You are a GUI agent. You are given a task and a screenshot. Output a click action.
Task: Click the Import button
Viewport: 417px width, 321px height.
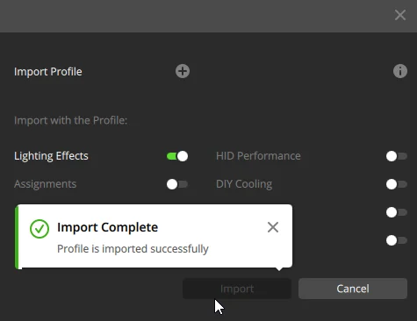coord(237,289)
